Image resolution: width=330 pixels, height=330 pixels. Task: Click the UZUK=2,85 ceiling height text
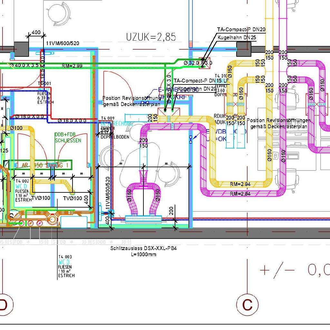[x=151, y=37]
